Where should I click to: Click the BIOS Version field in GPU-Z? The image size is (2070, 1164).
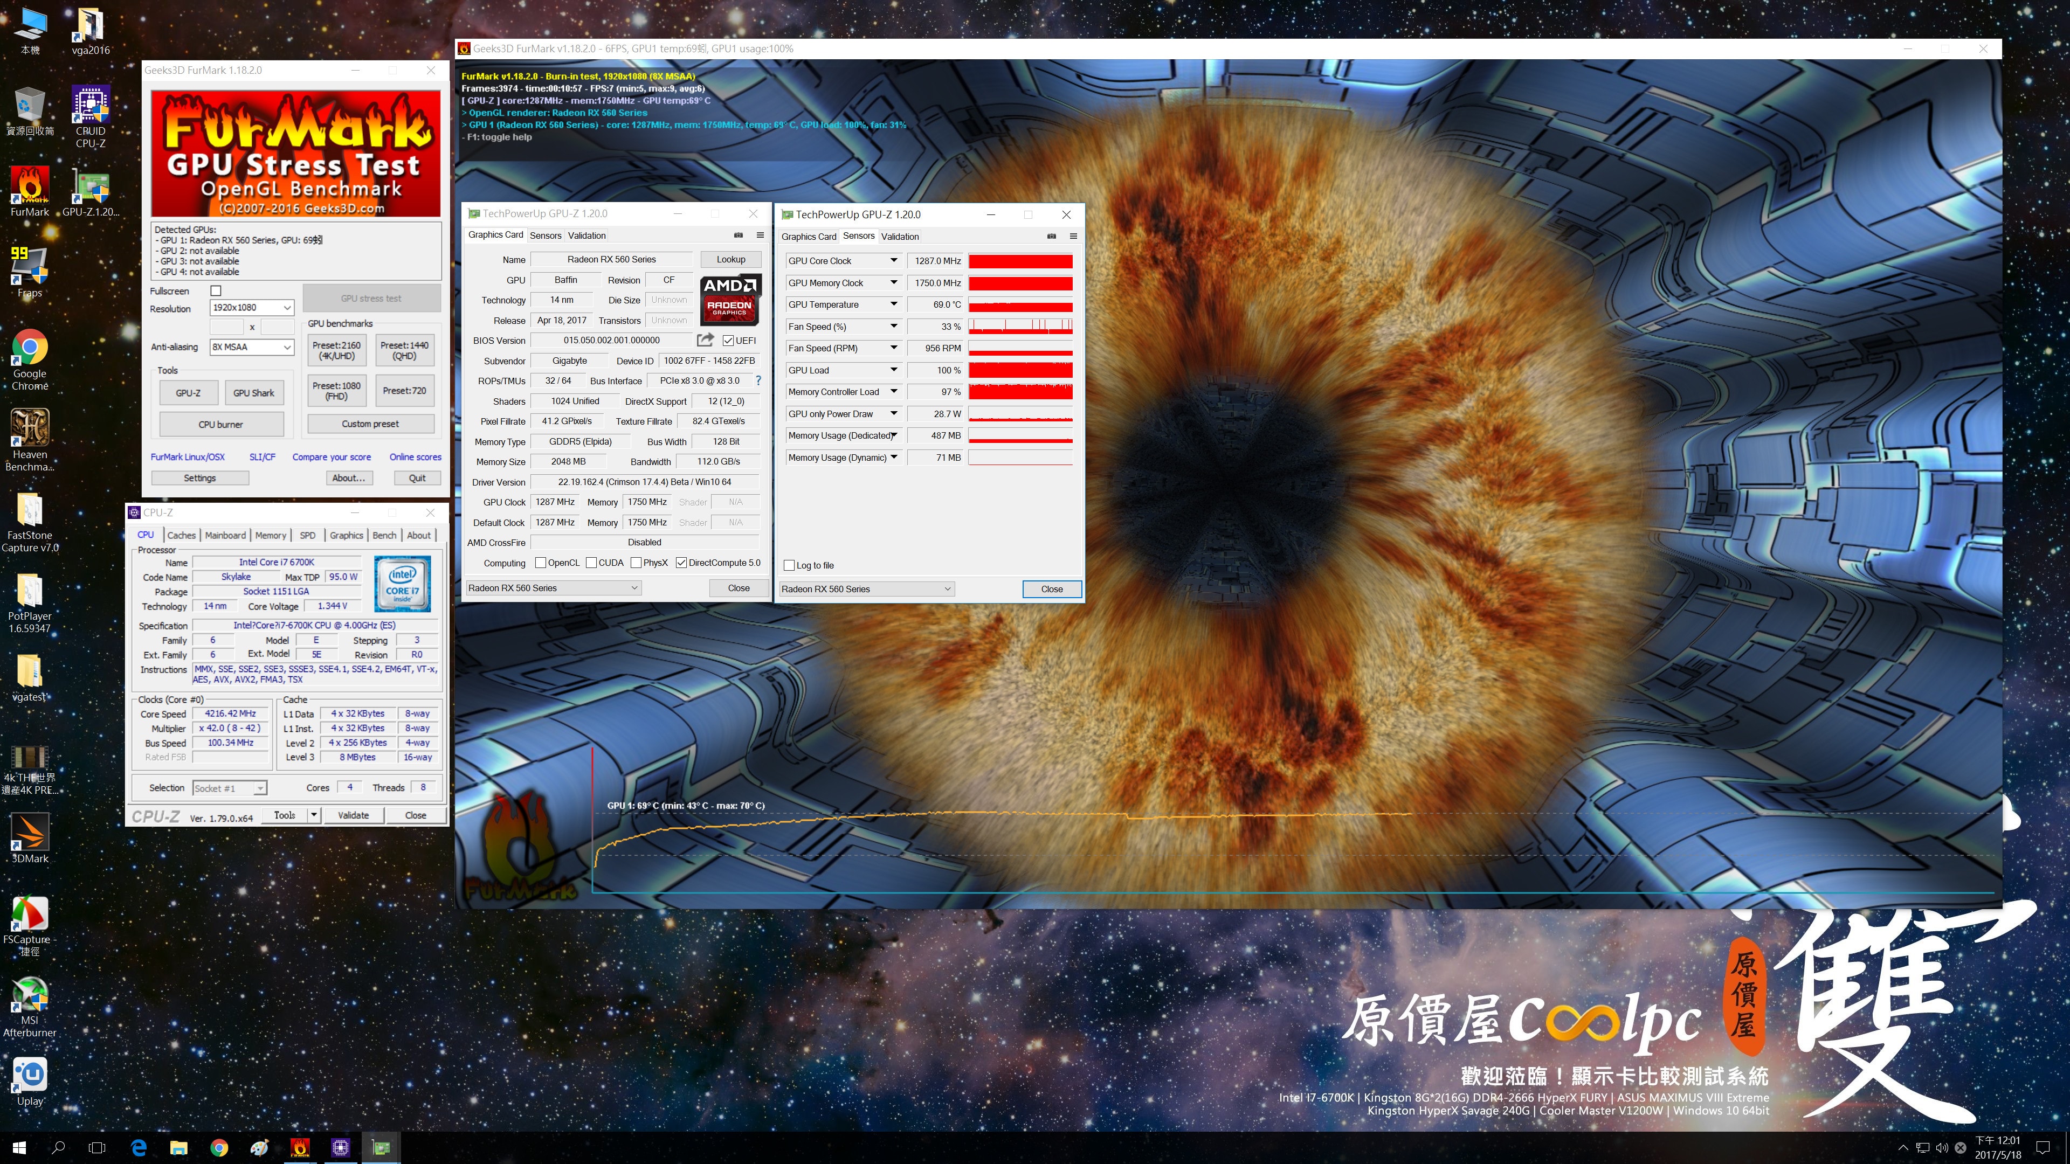tap(611, 341)
